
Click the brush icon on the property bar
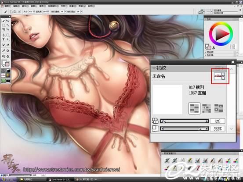click(x=6, y=11)
